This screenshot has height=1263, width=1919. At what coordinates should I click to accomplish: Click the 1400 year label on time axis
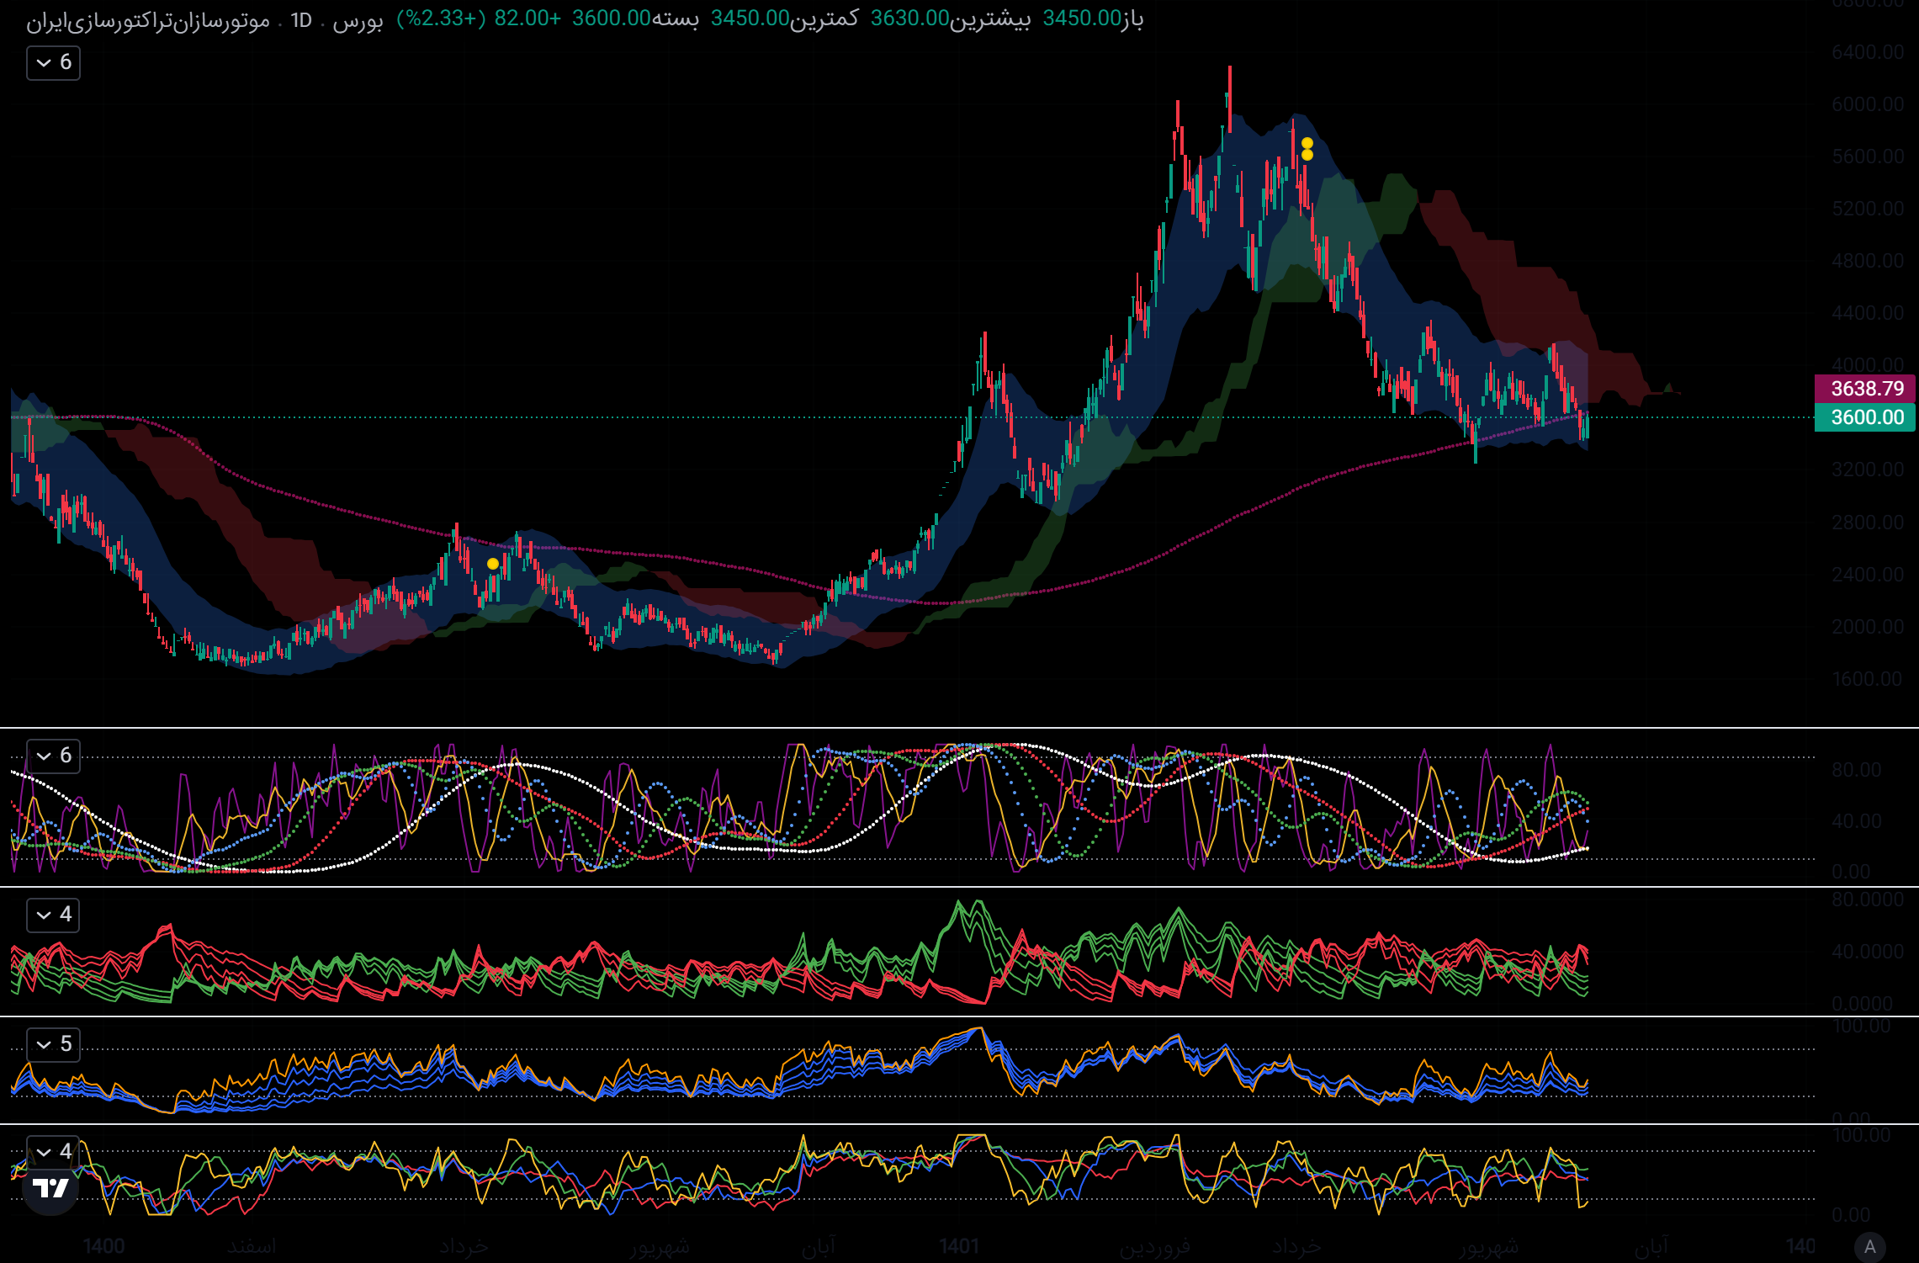[x=104, y=1246]
